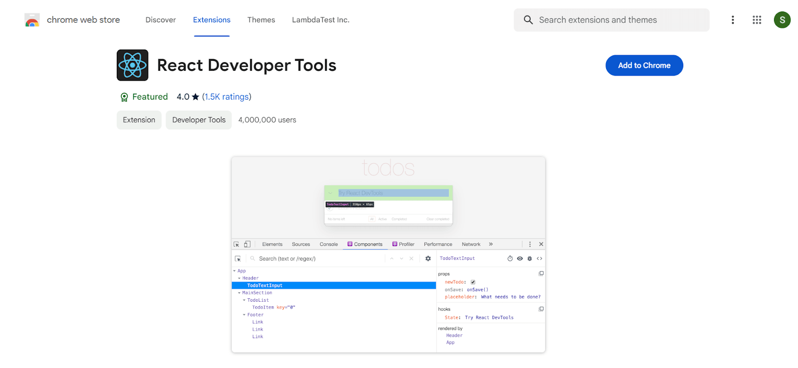The image size is (798, 368).
Task: Open React DevTools settings gear
Action: pos(428,259)
